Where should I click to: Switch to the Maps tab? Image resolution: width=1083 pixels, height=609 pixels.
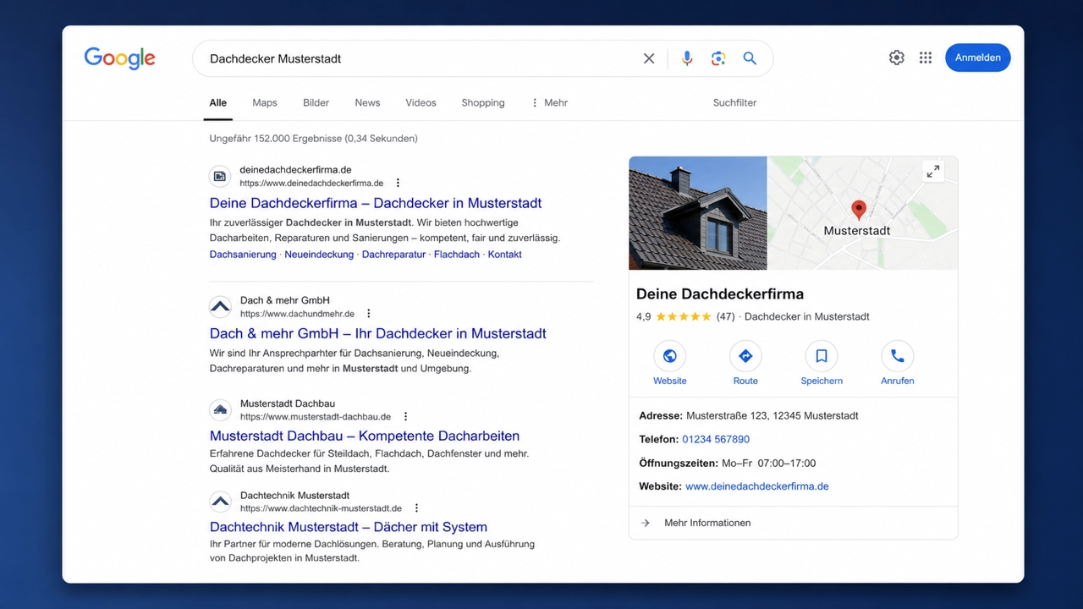(265, 102)
